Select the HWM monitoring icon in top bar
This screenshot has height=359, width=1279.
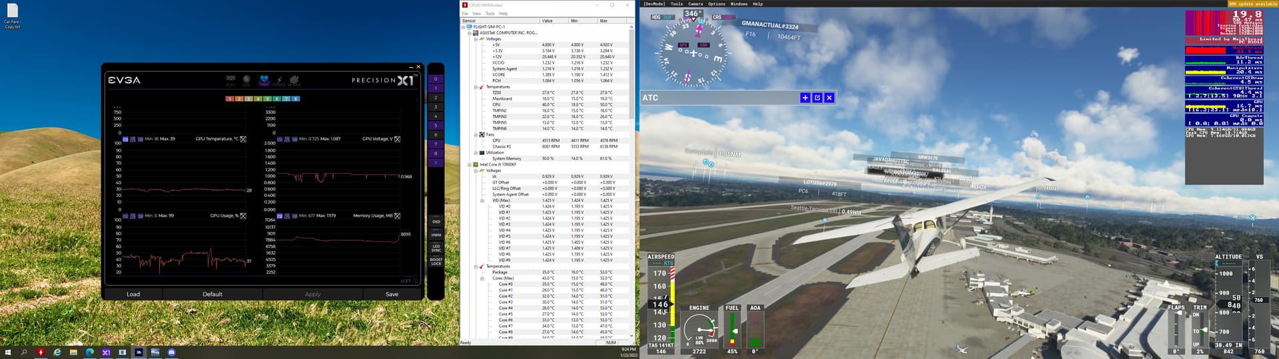click(263, 80)
